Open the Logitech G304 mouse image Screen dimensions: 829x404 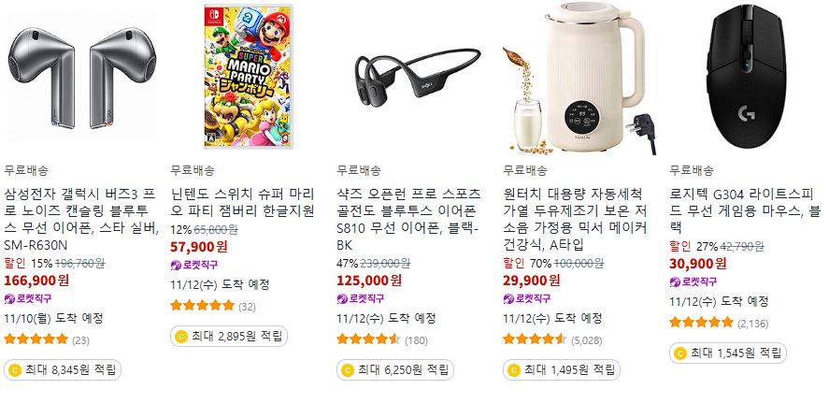[x=746, y=79]
